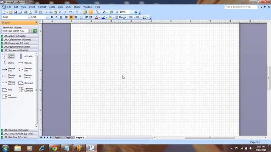
Task: Run the Spelling check icon
Action: click(x=36, y=12)
